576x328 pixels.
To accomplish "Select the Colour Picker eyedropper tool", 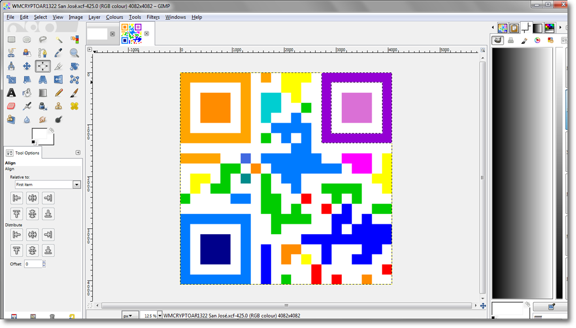I will click(59, 53).
